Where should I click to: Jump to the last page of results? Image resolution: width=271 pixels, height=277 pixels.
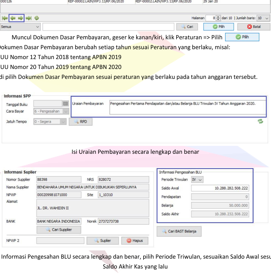pos(28,18)
